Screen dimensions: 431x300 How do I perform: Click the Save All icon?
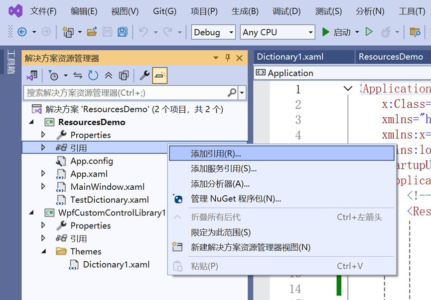[x=123, y=32]
